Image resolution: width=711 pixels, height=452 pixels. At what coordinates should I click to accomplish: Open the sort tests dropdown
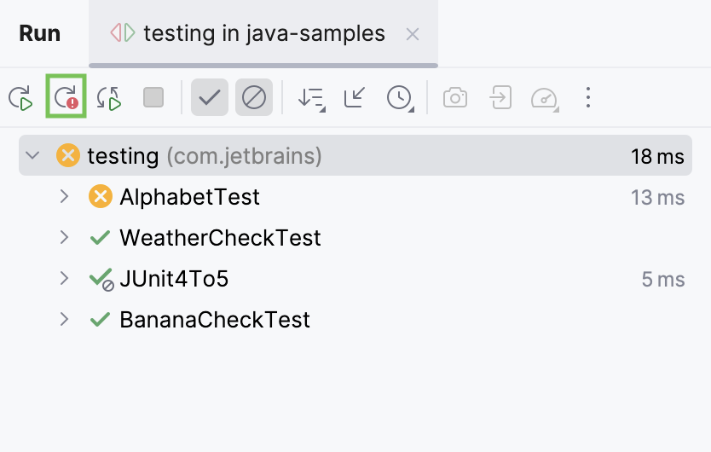coord(311,98)
